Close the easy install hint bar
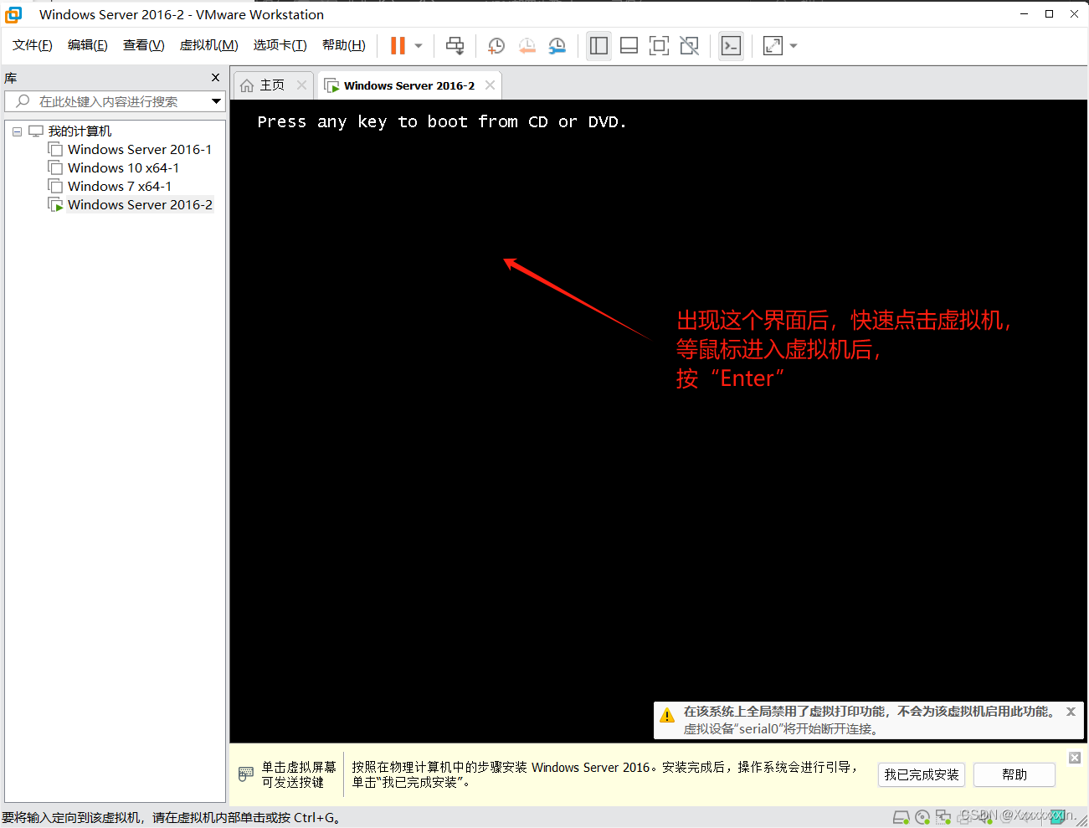The height and width of the screenshot is (828, 1089). (1075, 758)
